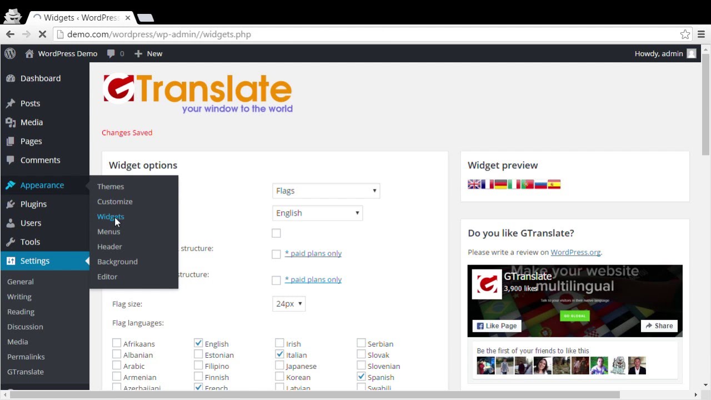The image size is (711, 400).
Task: Toggle the Irish language checkbox
Action: [x=280, y=343]
